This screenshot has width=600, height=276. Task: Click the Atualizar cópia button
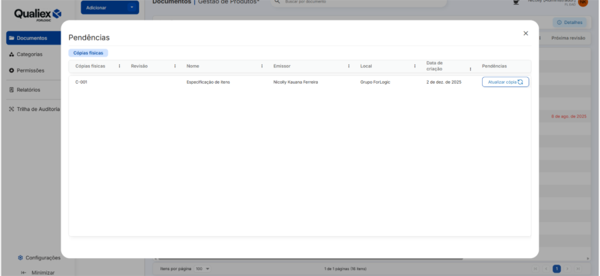click(505, 82)
